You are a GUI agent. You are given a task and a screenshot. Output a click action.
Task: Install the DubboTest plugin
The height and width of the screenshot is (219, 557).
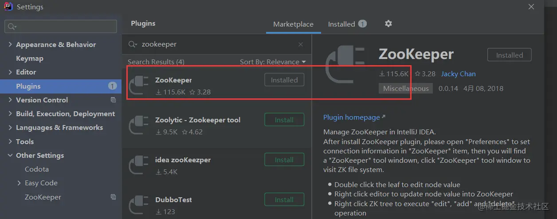(x=284, y=199)
